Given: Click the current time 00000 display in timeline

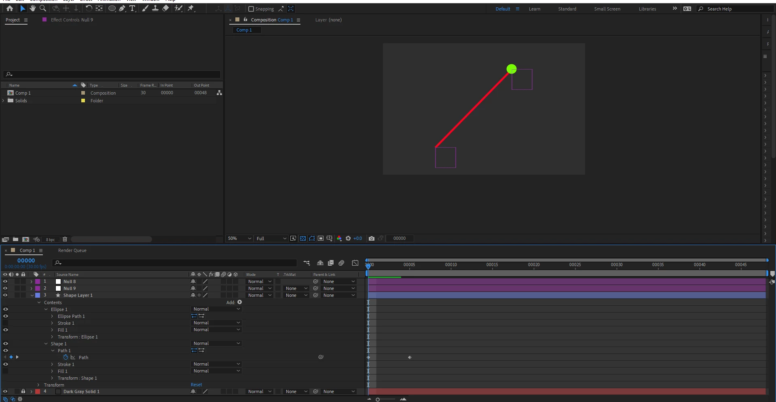Looking at the screenshot, I should point(26,260).
